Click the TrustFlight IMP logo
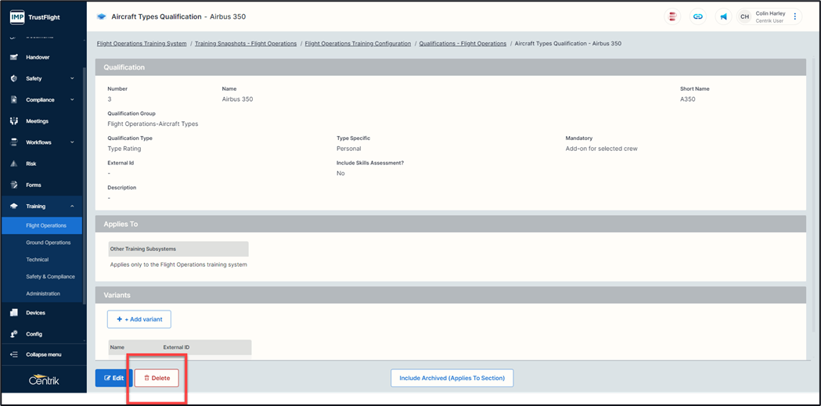 (x=17, y=16)
